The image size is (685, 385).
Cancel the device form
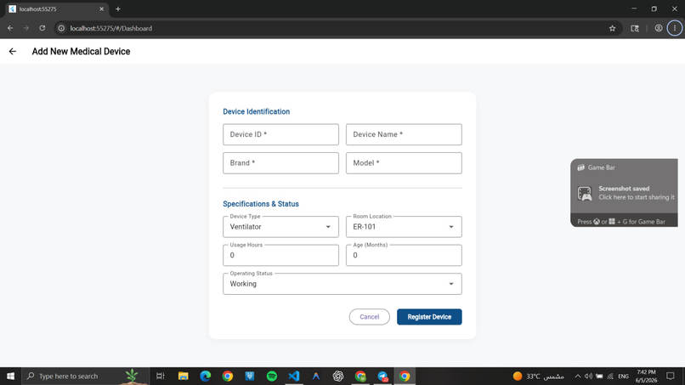[x=369, y=317]
